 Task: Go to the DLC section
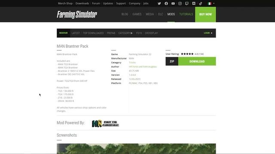coord(160,14)
